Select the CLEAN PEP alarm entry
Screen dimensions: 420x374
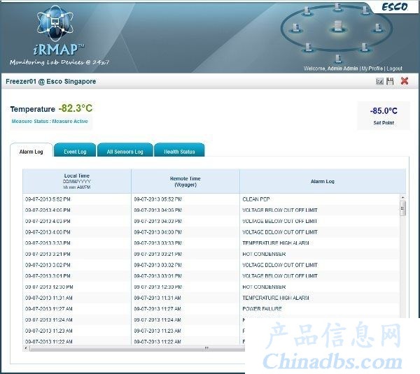[x=256, y=199]
